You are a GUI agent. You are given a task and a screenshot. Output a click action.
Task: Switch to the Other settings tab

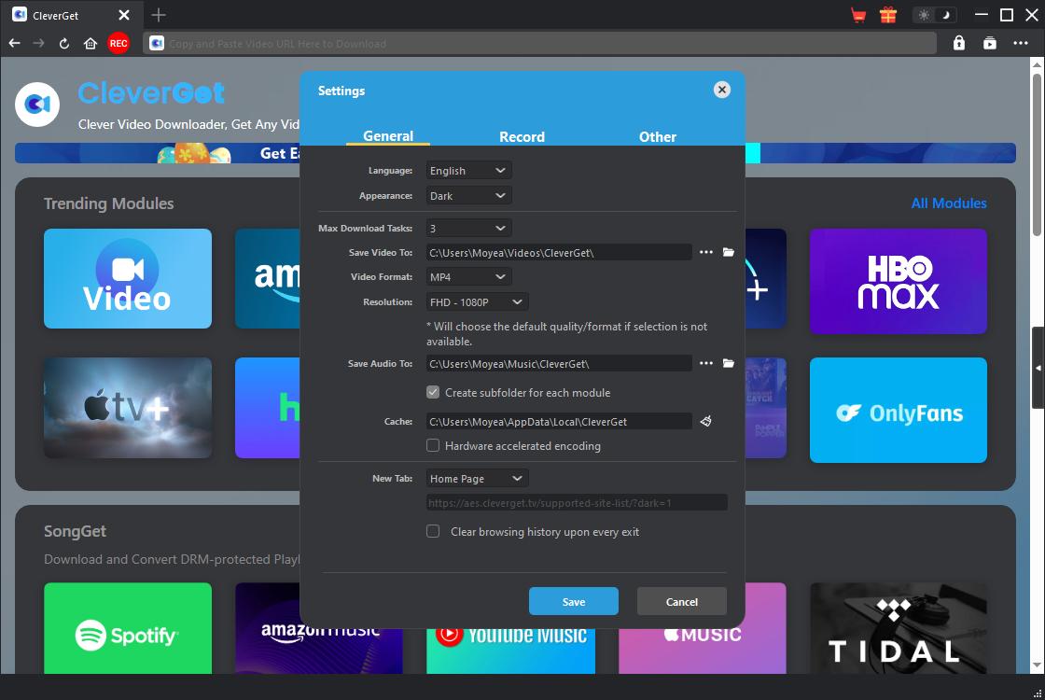[657, 136]
